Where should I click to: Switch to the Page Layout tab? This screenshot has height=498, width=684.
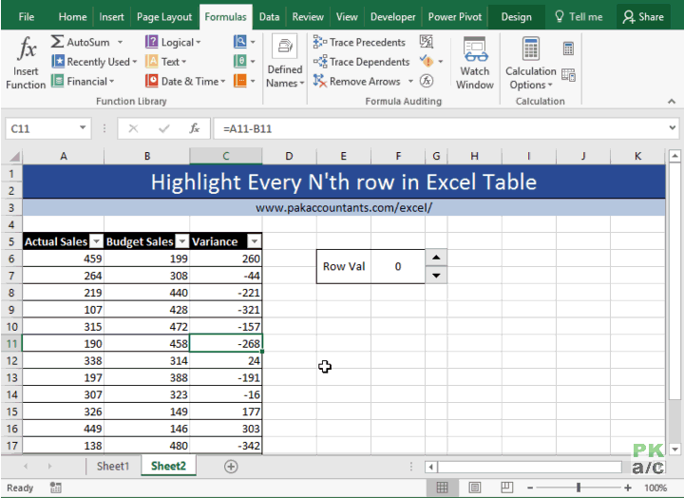(164, 17)
